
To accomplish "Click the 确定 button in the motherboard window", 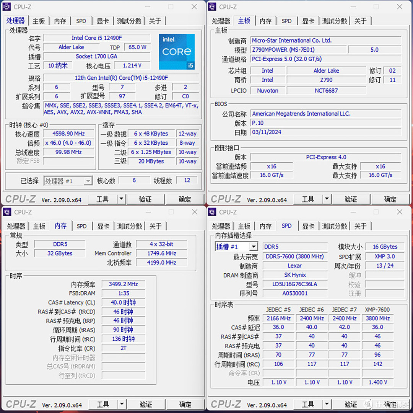I will [390, 199].
